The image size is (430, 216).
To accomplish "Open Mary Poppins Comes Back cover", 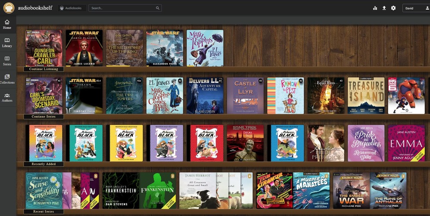I will click(x=165, y=96).
